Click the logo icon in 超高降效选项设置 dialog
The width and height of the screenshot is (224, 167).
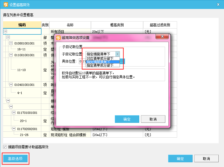(58, 37)
